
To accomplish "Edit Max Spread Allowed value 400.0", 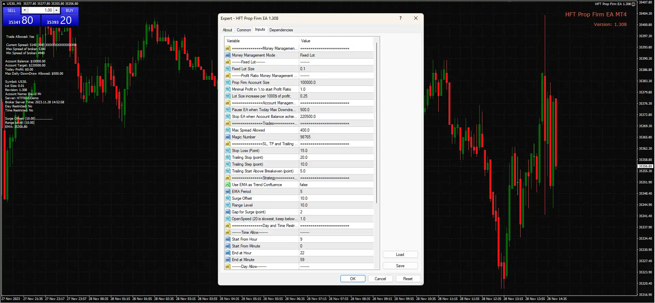I will 336,130.
